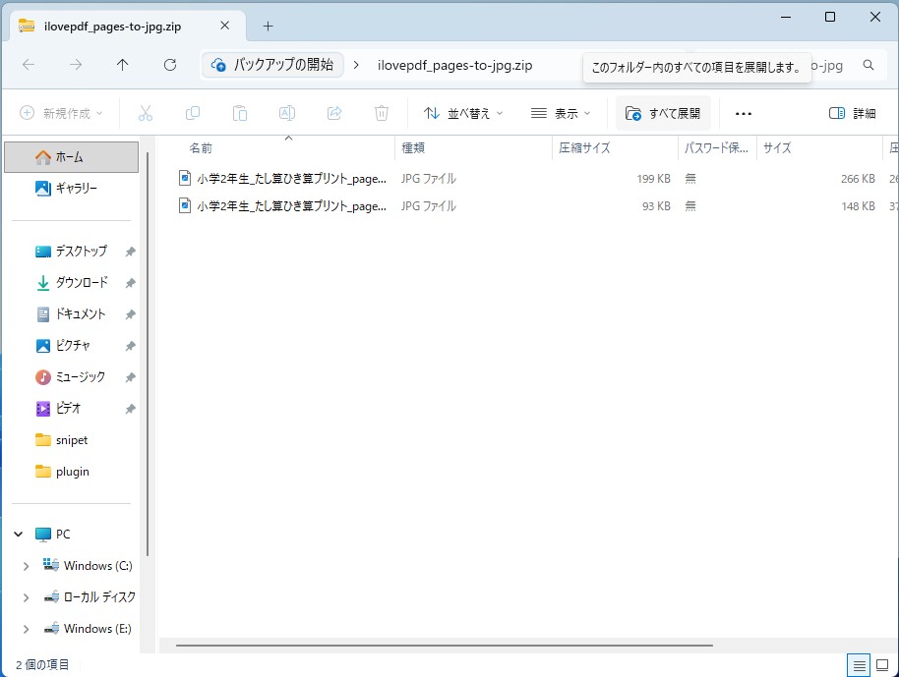This screenshot has width=899, height=677.
Task: Click the horizontal scrollbar at bottom
Action: coord(445,646)
